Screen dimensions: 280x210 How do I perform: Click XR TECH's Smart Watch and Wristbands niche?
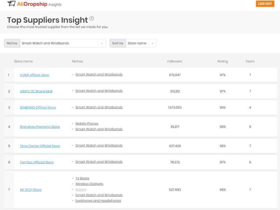(99, 195)
